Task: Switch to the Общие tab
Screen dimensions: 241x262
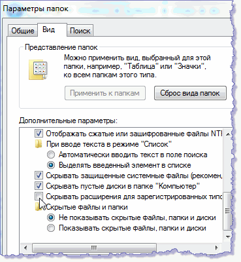Action: [23, 31]
